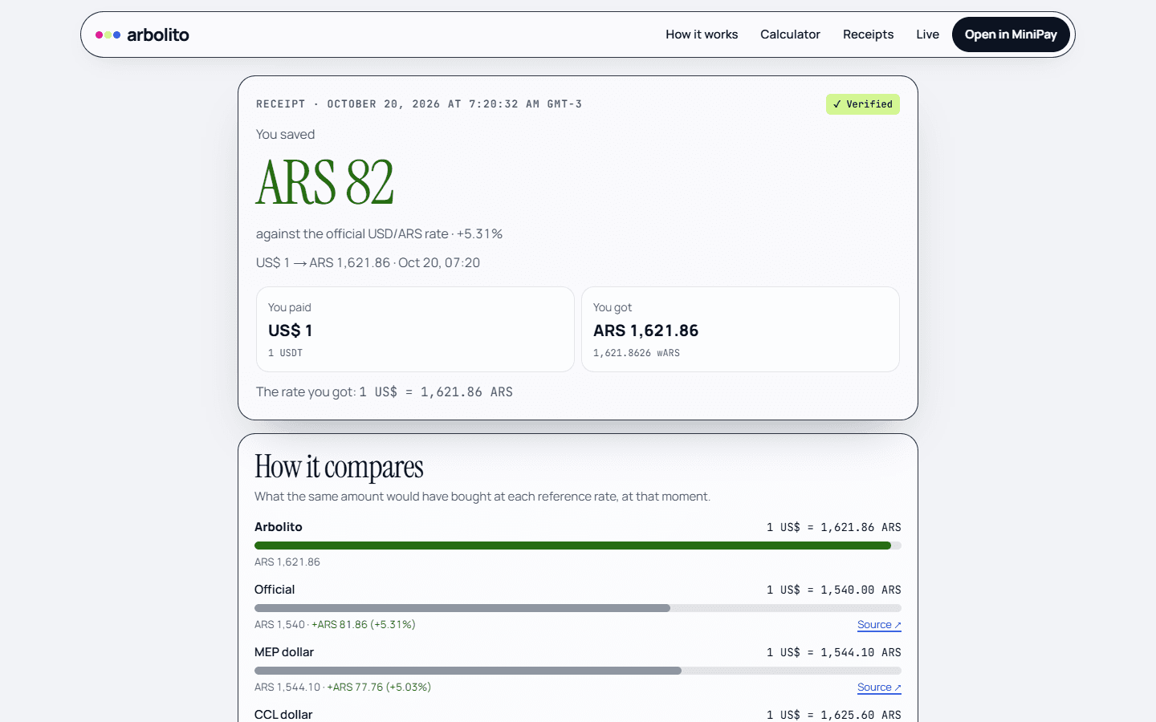The width and height of the screenshot is (1156, 722).
Task: Click the CCL dollar row label
Action: click(x=283, y=714)
